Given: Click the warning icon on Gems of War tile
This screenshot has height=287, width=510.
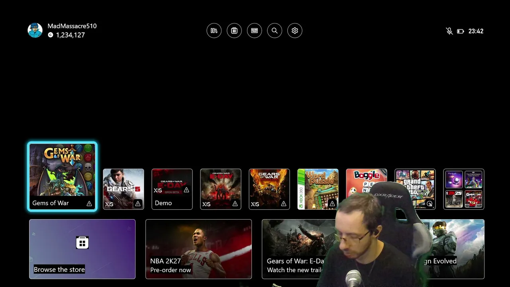Looking at the screenshot, I should pyautogui.click(x=89, y=204).
